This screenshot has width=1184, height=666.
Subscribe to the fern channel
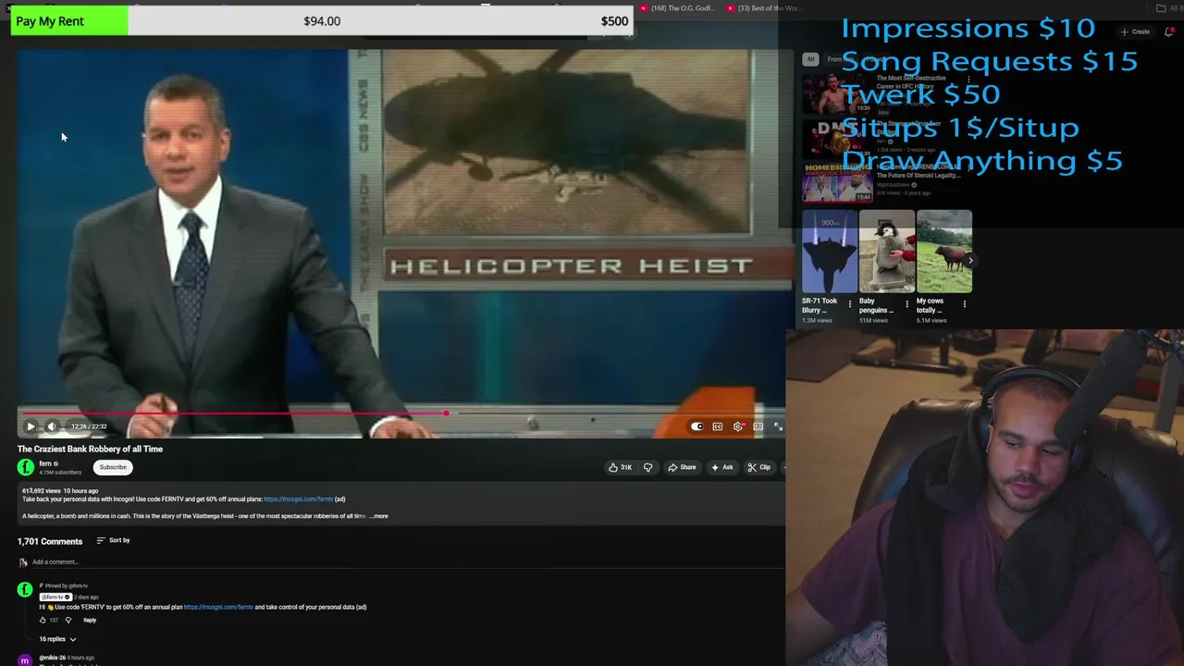coord(113,467)
